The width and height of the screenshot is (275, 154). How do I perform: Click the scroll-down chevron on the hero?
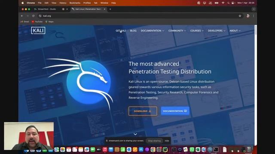(x=135, y=134)
